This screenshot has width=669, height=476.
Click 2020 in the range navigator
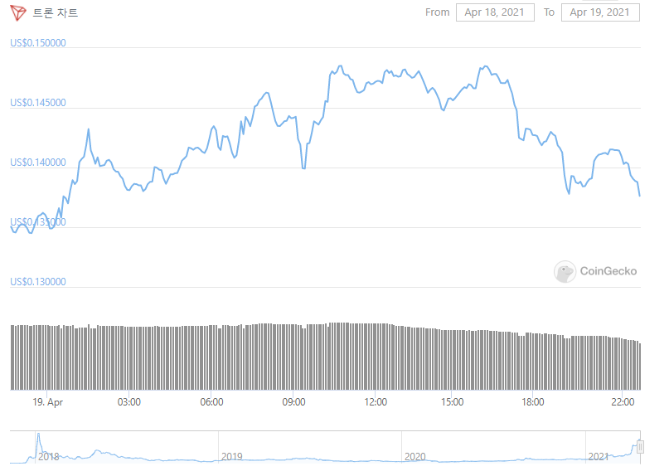click(415, 457)
